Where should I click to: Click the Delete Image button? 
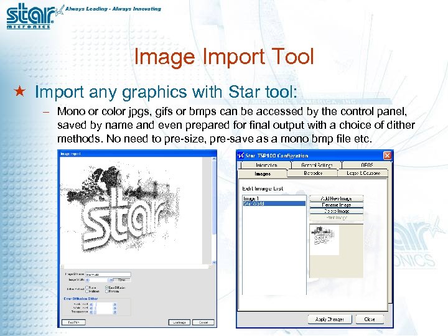pyautogui.click(x=336, y=211)
